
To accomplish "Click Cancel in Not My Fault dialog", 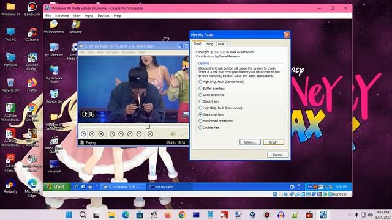I will (x=277, y=155).
